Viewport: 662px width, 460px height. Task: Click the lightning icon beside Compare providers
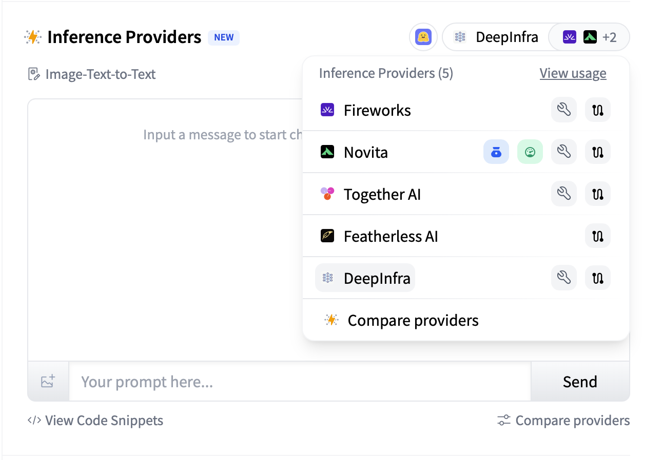pyautogui.click(x=332, y=320)
